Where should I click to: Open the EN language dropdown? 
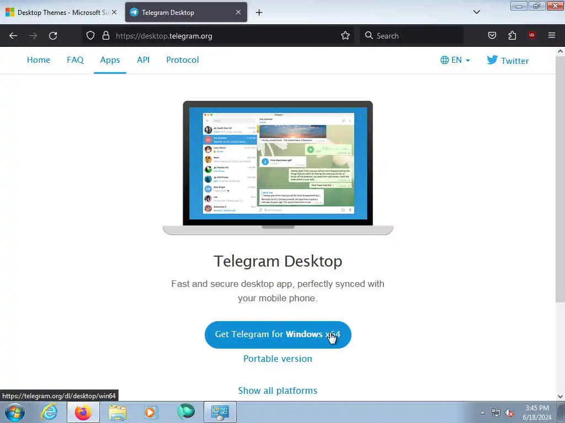click(455, 60)
